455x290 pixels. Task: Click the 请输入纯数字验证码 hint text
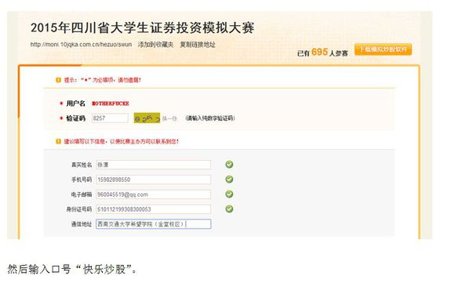[x=210, y=118]
